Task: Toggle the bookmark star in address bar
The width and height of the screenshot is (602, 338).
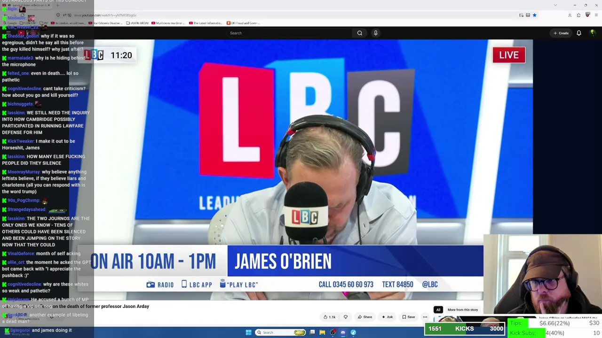Action: click(534, 15)
